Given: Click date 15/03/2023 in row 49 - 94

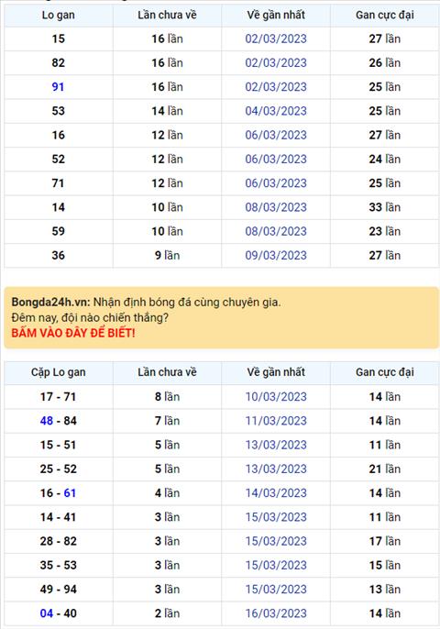Looking at the screenshot, I should click(x=276, y=590).
